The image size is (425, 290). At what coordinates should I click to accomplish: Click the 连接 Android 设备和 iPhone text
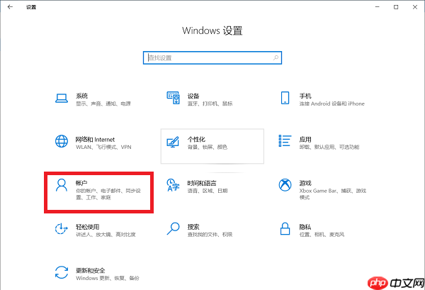point(332,104)
